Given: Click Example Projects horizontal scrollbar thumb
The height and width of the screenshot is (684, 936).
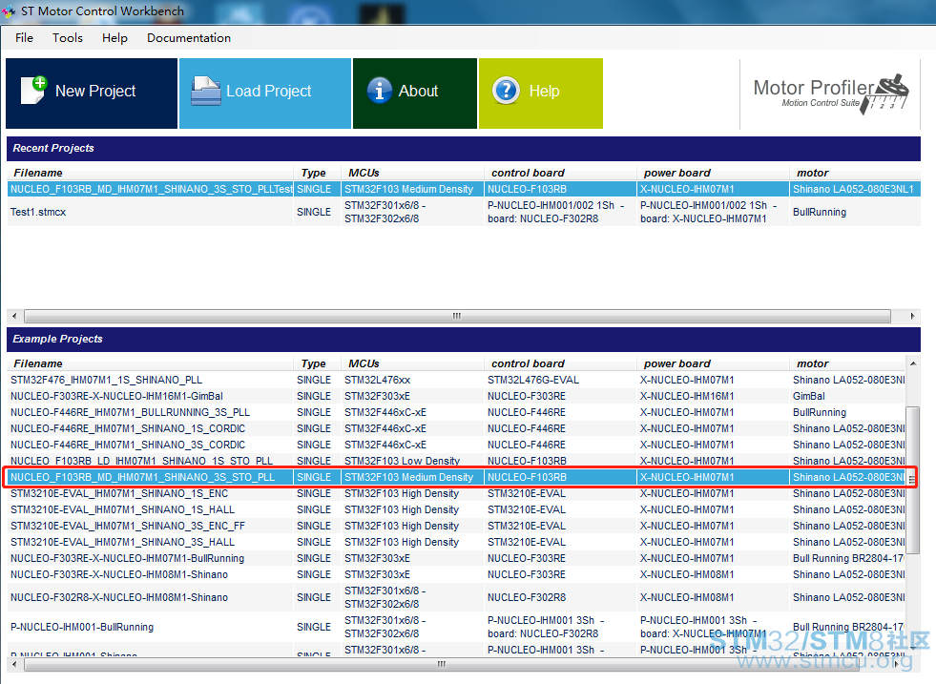Looking at the screenshot, I should (x=442, y=664).
